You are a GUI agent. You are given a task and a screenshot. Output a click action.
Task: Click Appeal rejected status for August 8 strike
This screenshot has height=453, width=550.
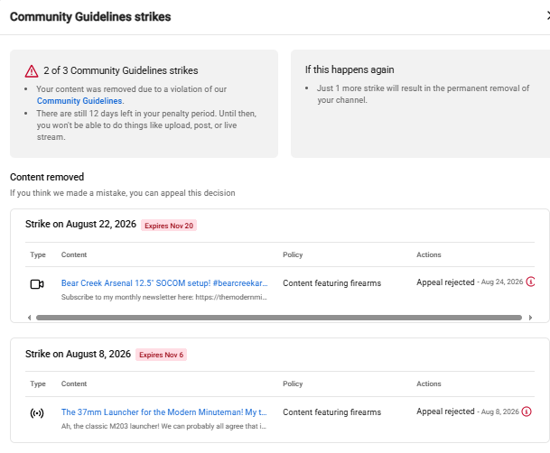click(x=445, y=411)
